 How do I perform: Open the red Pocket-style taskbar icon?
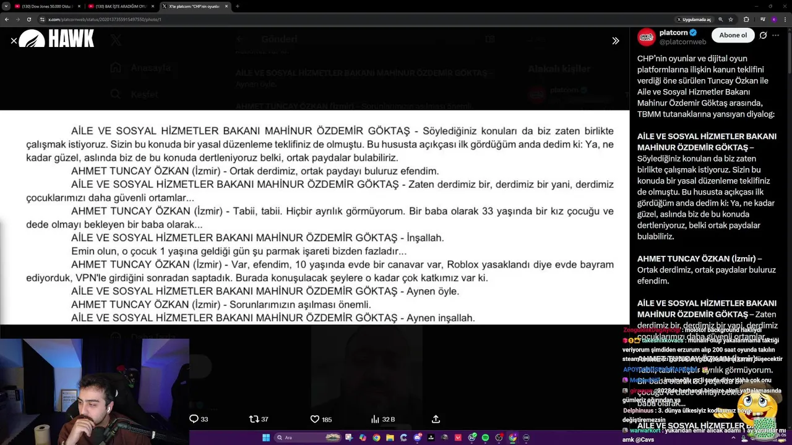pos(458,438)
